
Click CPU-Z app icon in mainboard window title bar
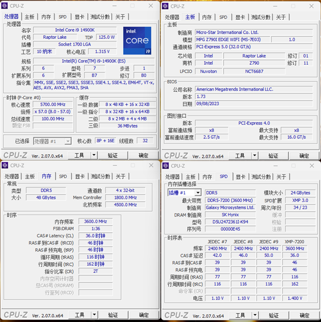pyautogui.click(x=165, y=6)
